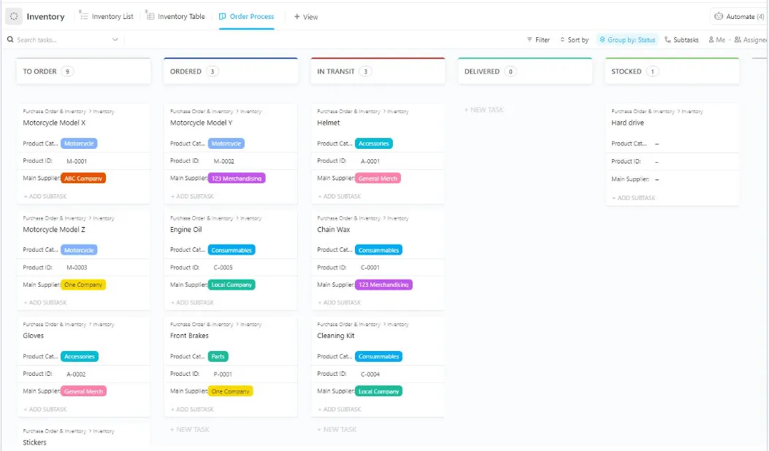Open Motorcycle Model X task
Image resolution: width=769 pixels, height=451 pixels.
tap(54, 123)
